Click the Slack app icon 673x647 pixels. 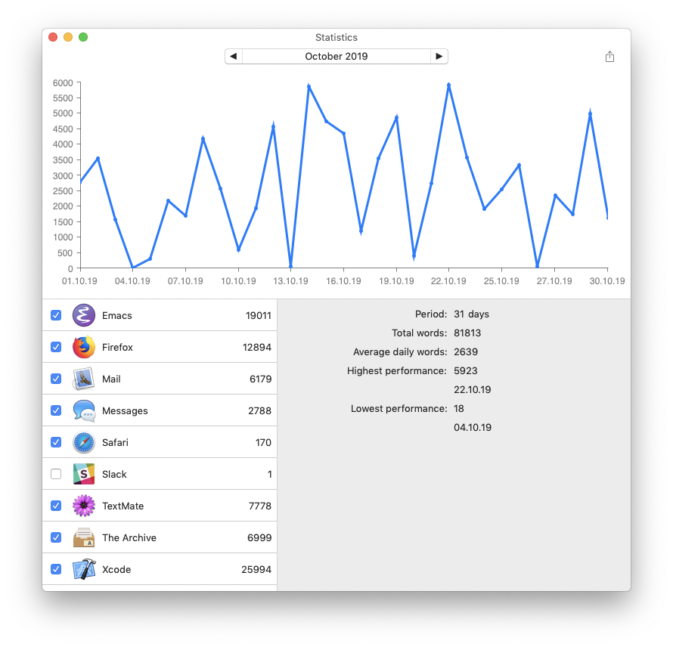pyautogui.click(x=84, y=474)
